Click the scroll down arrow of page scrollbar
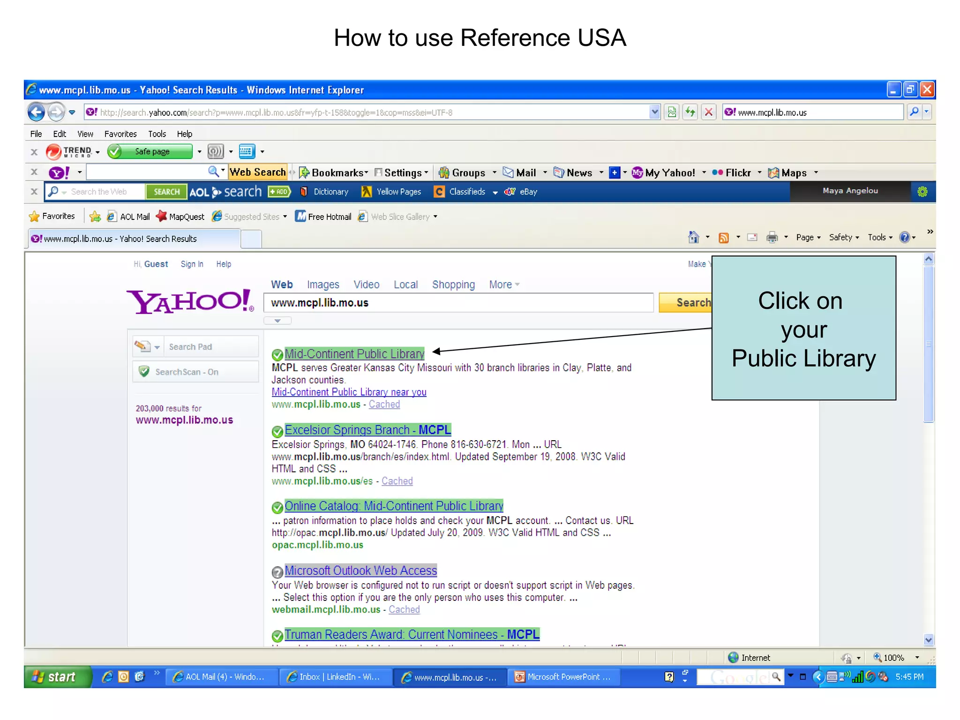Screen dimensions: 960x720 click(929, 639)
